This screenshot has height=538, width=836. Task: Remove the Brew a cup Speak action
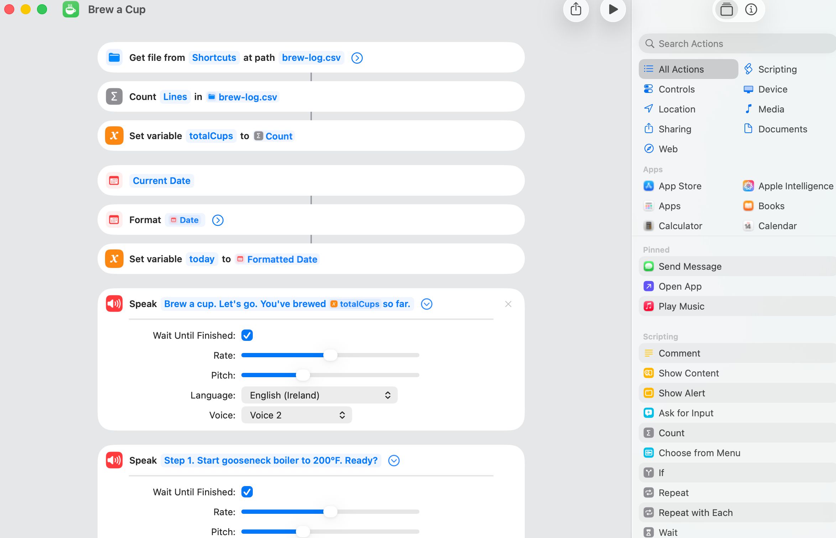tap(508, 304)
